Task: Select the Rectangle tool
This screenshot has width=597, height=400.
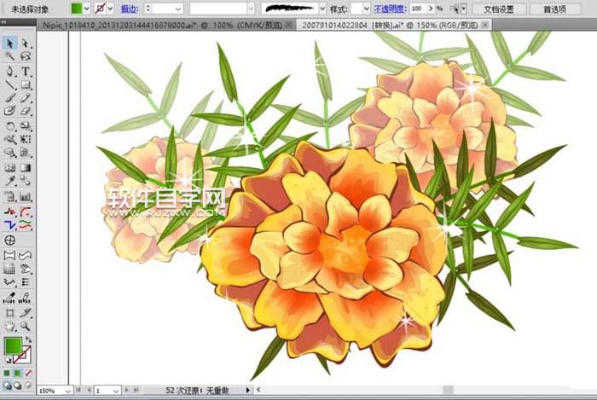Action: pos(26,84)
